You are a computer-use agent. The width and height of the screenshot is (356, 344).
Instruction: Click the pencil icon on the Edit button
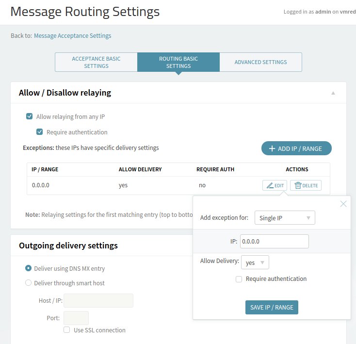[x=270, y=185]
